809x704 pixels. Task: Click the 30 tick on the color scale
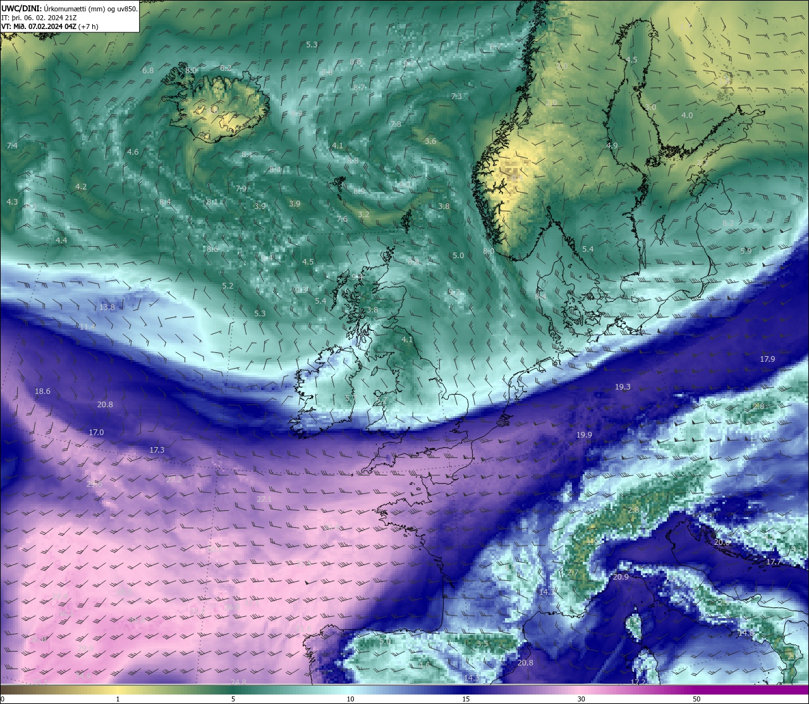tap(581, 699)
